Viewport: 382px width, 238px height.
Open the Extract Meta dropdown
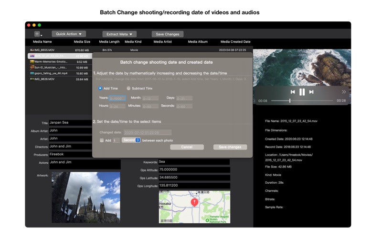coord(119,34)
